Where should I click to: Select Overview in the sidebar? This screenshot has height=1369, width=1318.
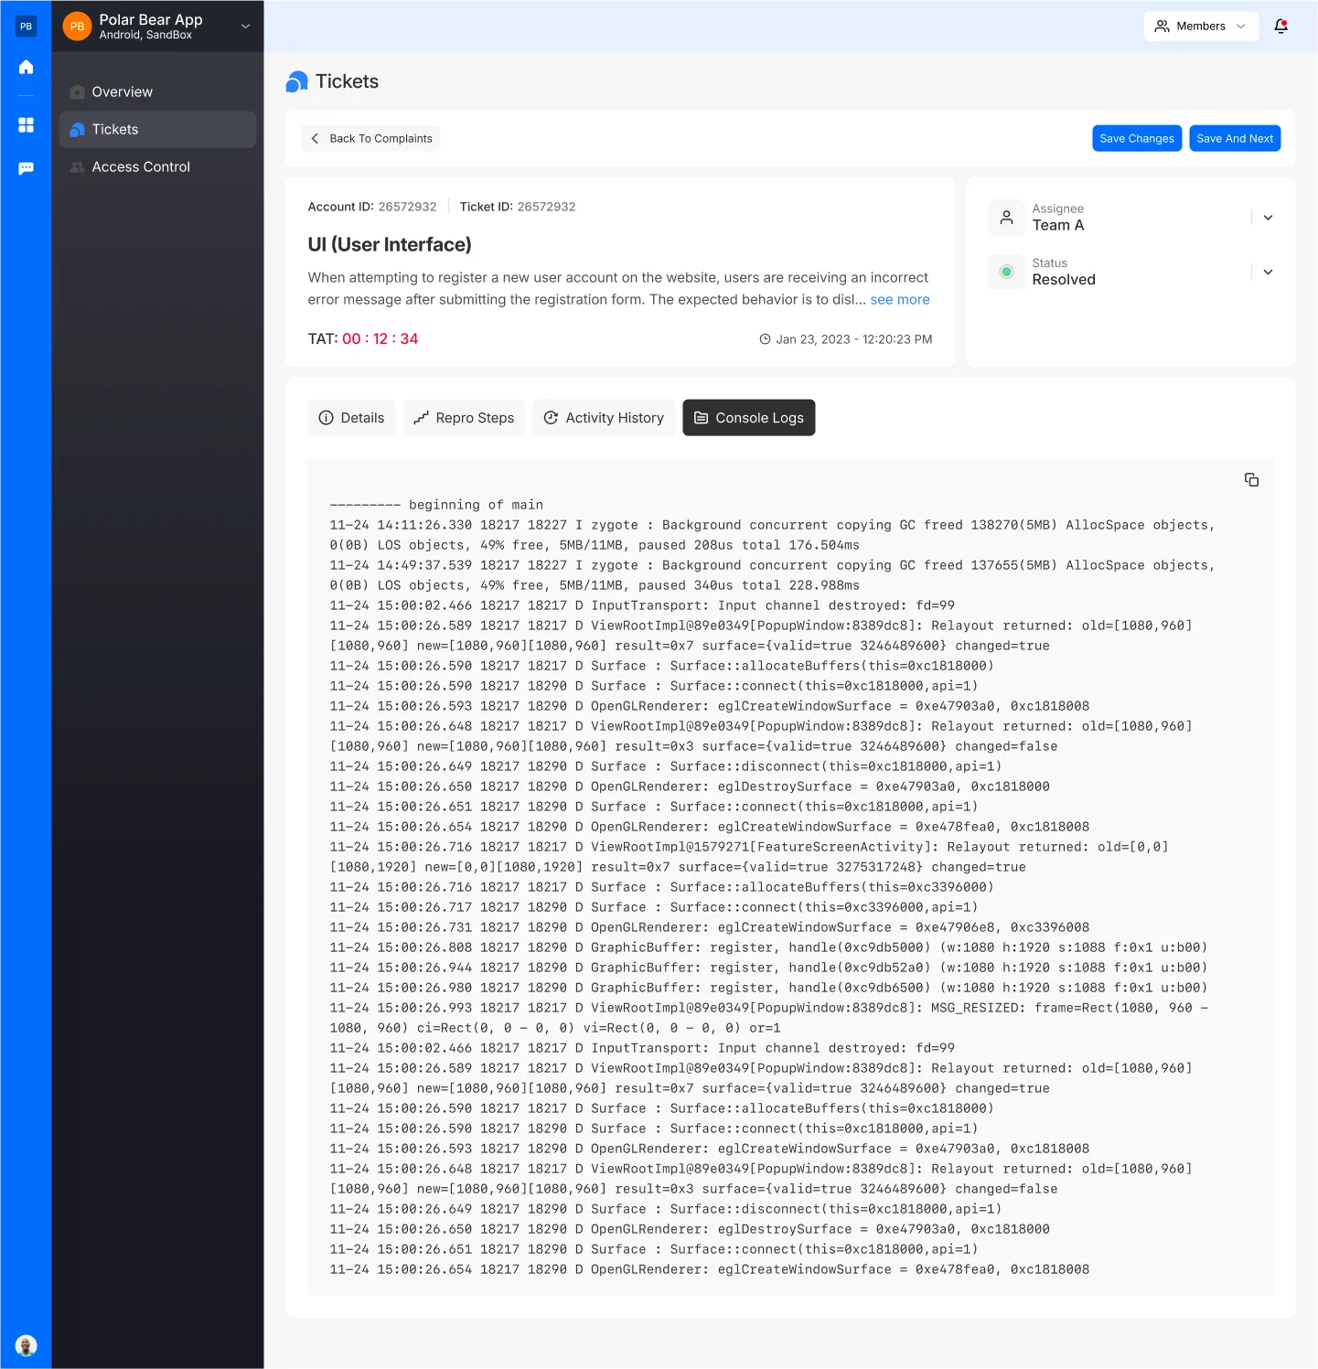click(123, 92)
